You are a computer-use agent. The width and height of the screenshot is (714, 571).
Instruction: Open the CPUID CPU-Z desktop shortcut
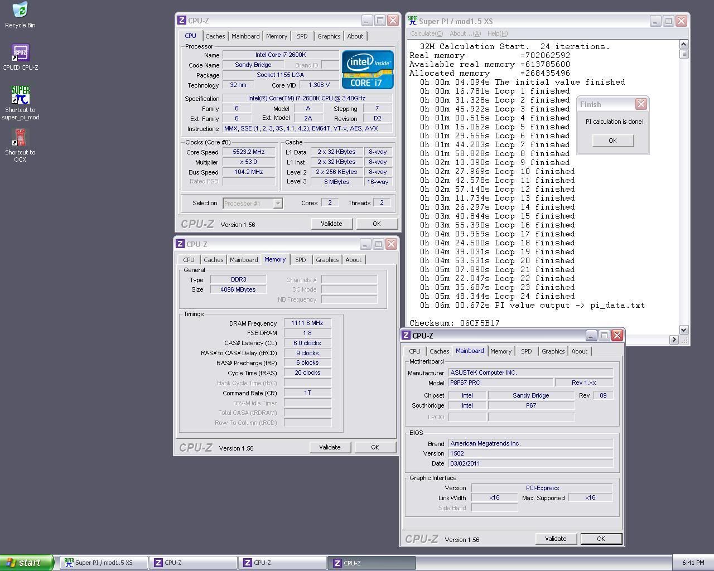pos(20,54)
